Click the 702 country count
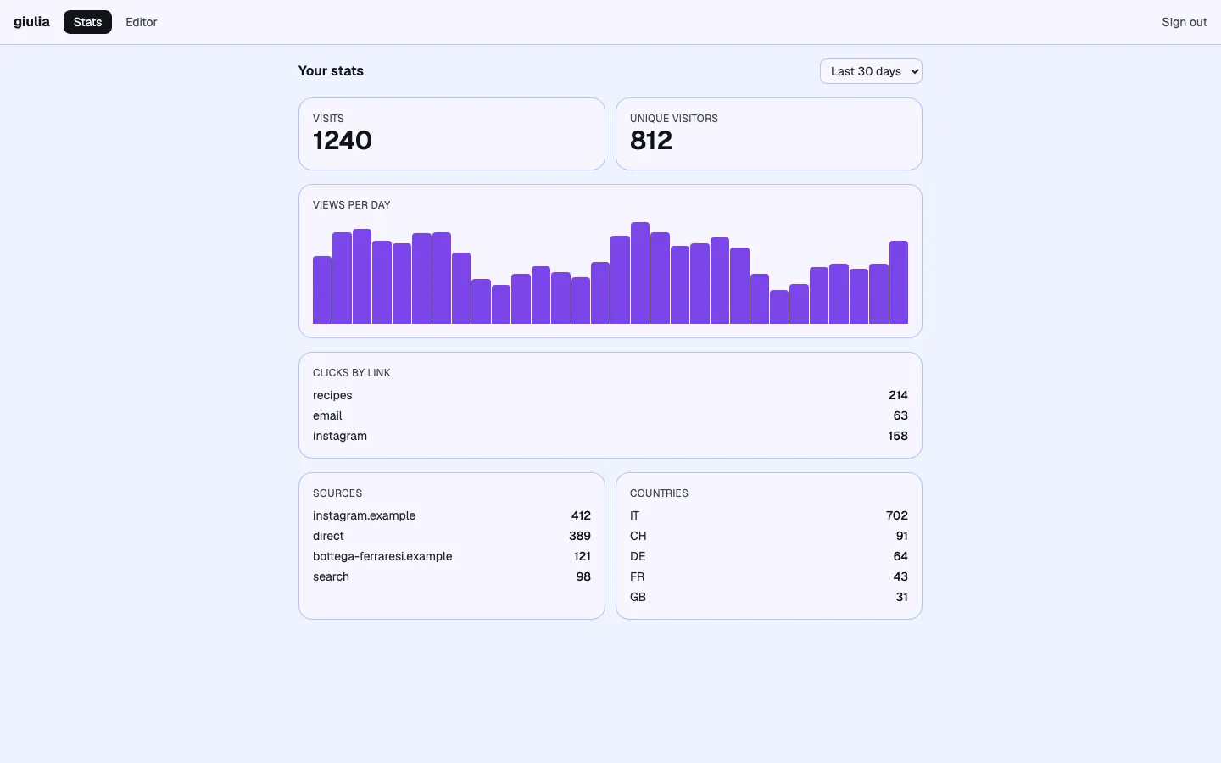The height and width of the screenshot is (763, 1221). pyautogui.click(x=897, y=515)
